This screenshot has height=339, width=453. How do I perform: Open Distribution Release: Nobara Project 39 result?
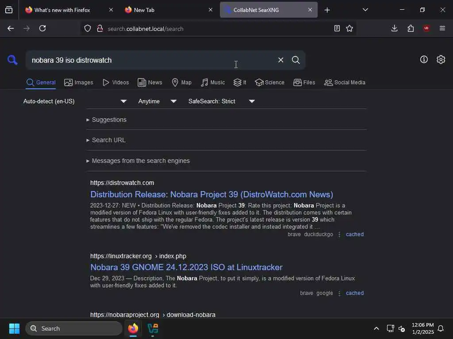pos(211,194)
